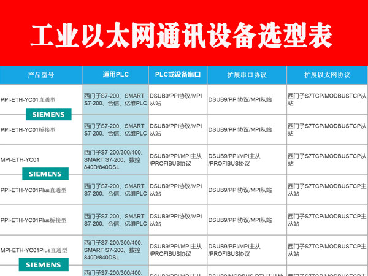Click 适用PLC cell in MPI-ETH-YC01 row
368x276 pixels.
[x=116, y=159]
